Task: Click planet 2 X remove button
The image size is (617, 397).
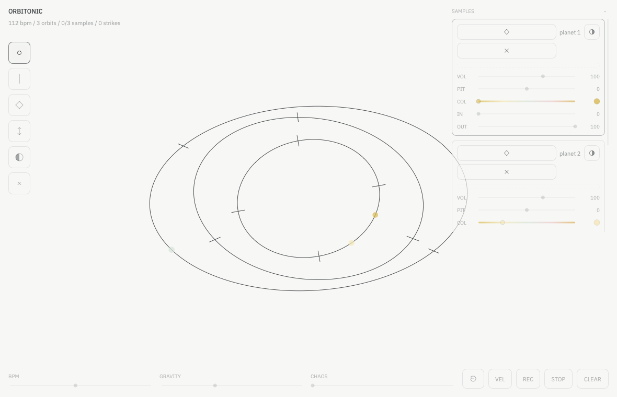Action: click(507, 172)
